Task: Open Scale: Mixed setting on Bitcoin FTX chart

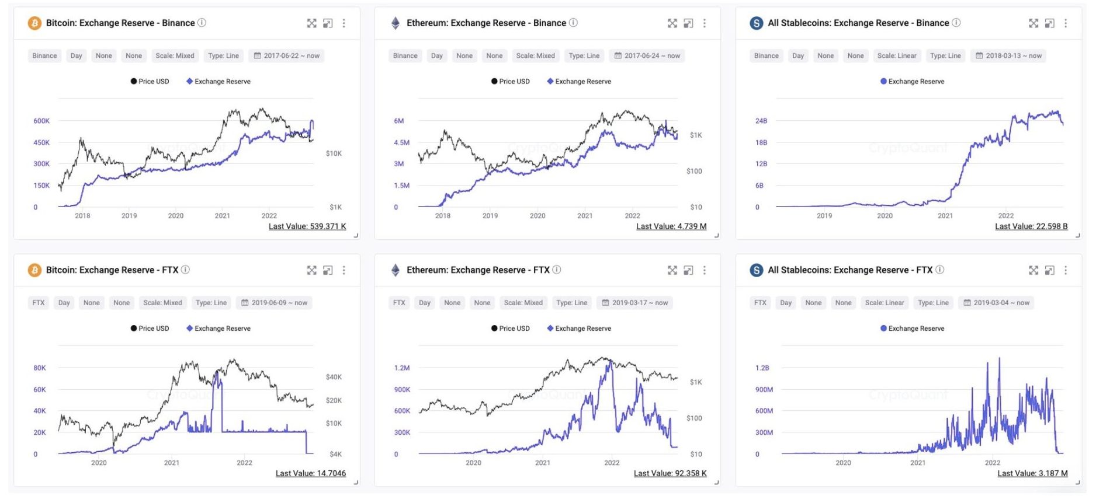Action: coord(162,302)
